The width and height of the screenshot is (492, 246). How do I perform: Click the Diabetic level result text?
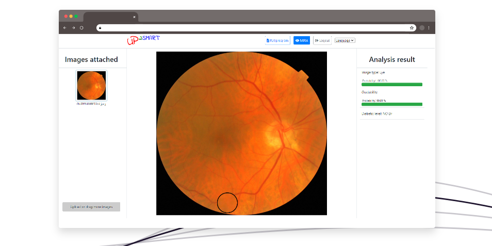377,113
